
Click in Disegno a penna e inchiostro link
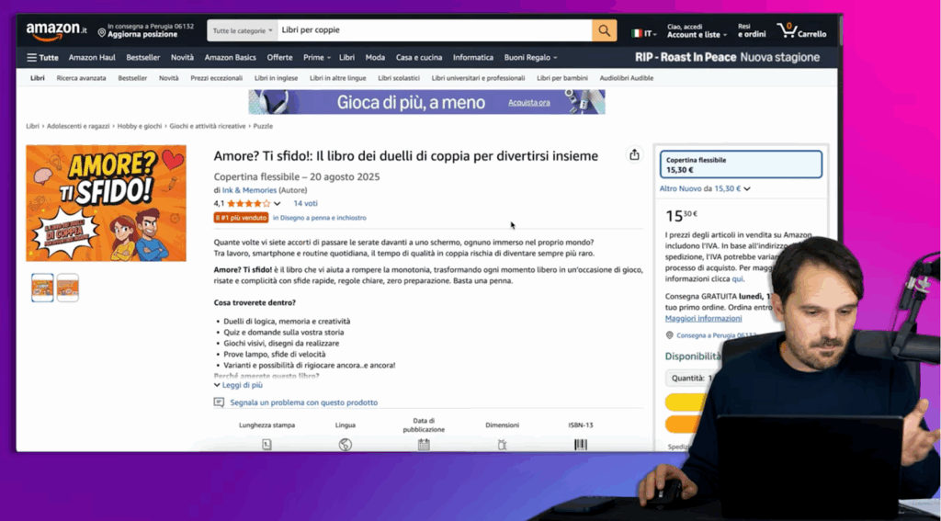(319, 218)
